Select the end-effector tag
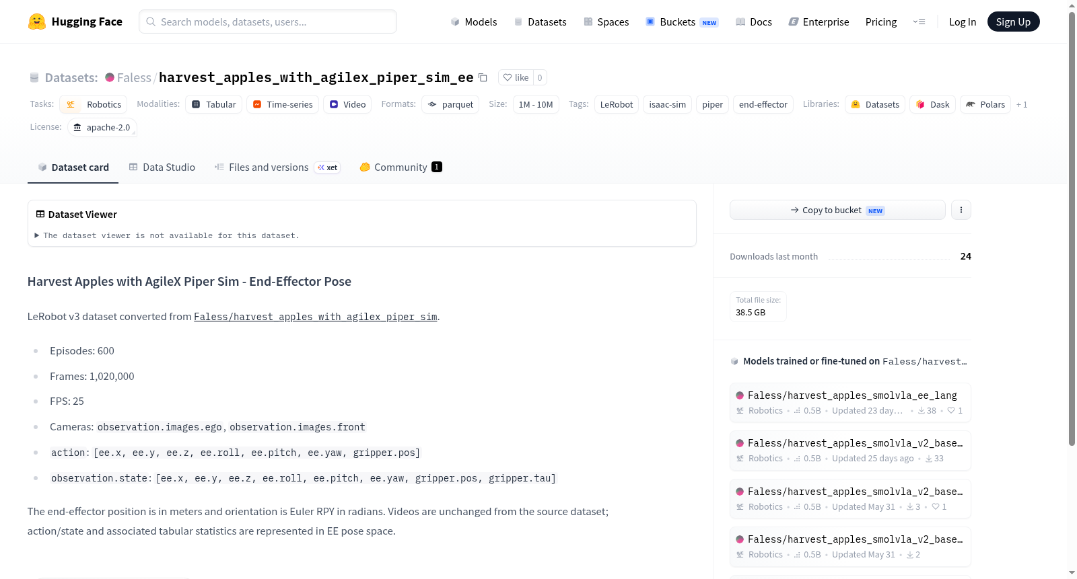The height and width of the screenshot is (579, 1077). (763, 104)
